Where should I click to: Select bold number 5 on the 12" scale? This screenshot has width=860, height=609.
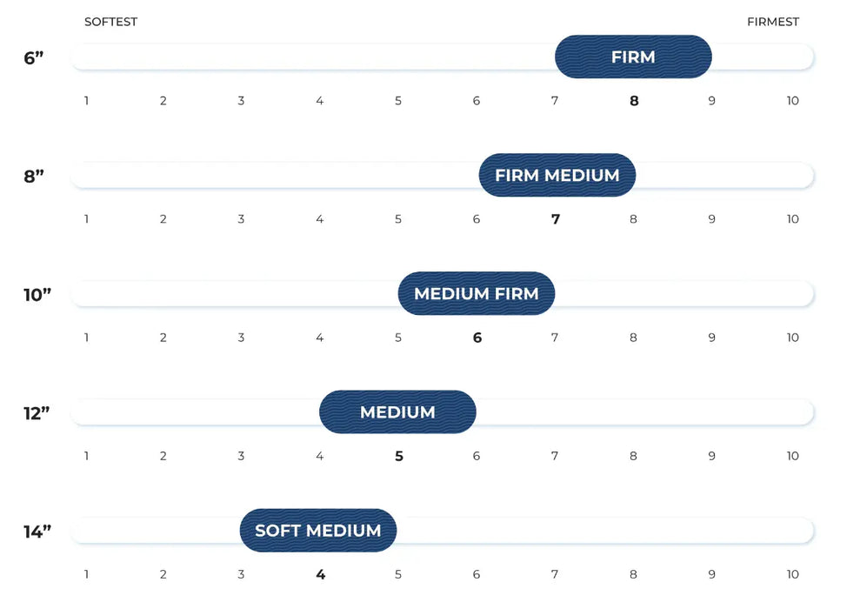coord(399,456)
